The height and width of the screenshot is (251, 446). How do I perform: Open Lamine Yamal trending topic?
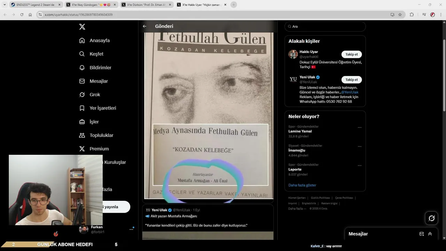pos(300,131)
